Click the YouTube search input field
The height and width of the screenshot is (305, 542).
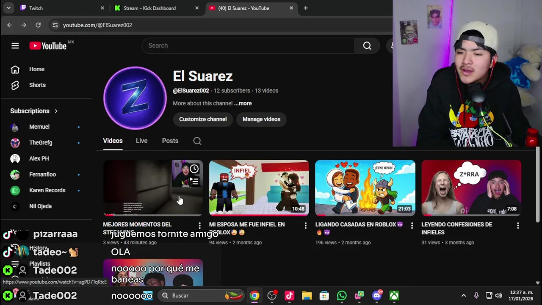(x=248, y=46)
